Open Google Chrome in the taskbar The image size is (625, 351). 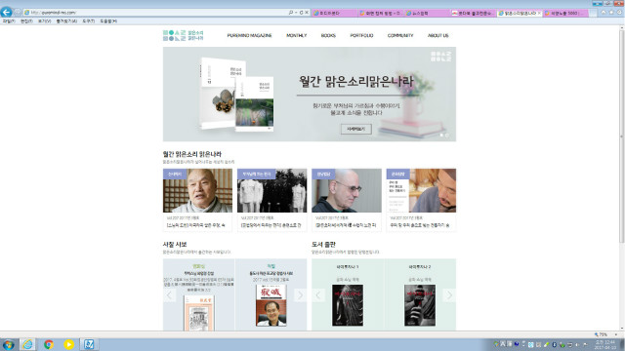(49, 344)
